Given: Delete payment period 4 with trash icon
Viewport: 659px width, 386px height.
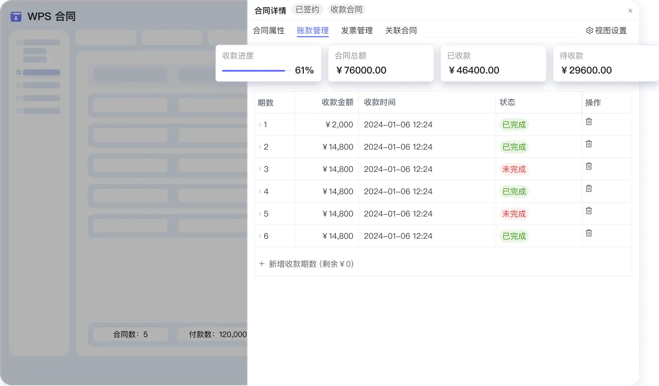Looking at the screenshot, I should coord(589,188).
